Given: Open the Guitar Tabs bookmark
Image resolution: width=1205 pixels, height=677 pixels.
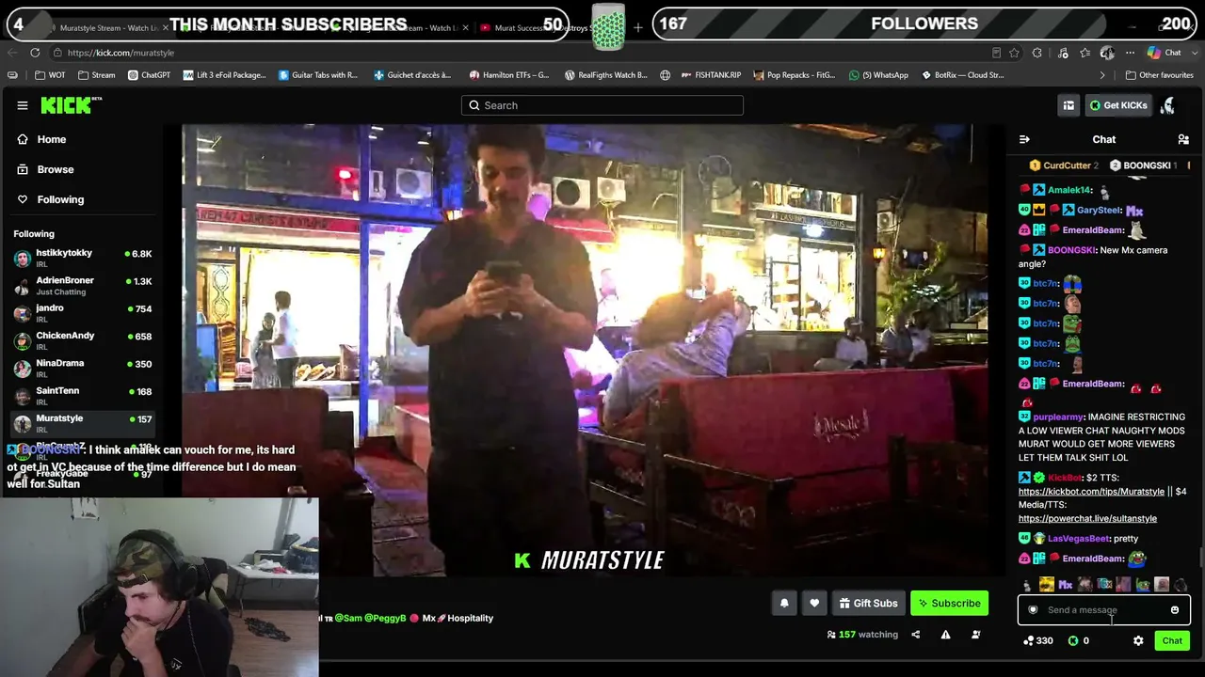Looking at the screenshot, I should click(x=318, y=75).
